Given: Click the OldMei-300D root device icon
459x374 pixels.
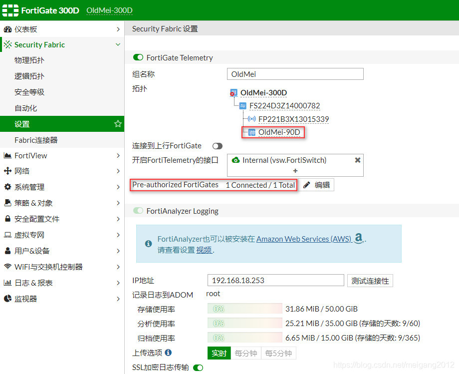Looking at the screenshot, I should tap(233, 93).
